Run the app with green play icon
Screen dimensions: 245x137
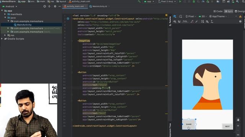click(180, 2)
